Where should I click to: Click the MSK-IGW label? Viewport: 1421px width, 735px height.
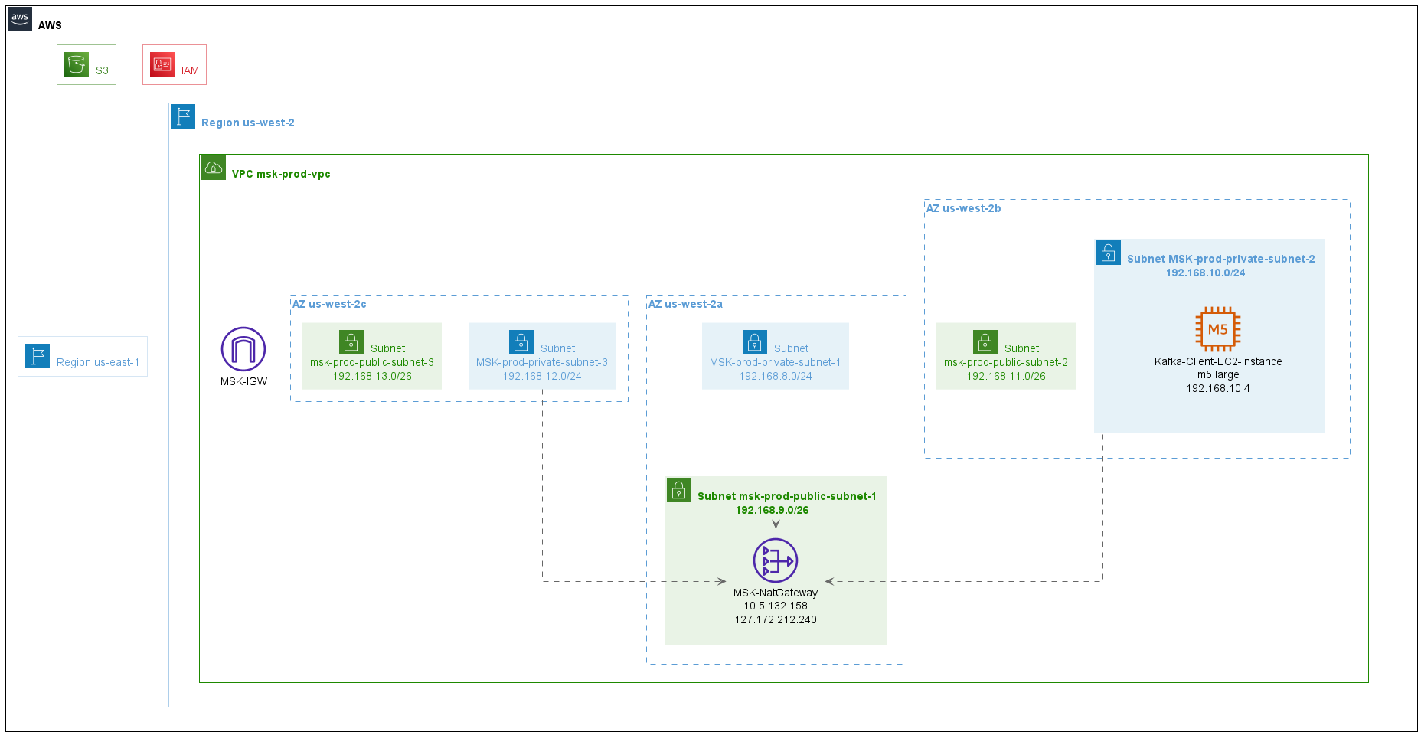pyautogui.click(x=243, y=381)
